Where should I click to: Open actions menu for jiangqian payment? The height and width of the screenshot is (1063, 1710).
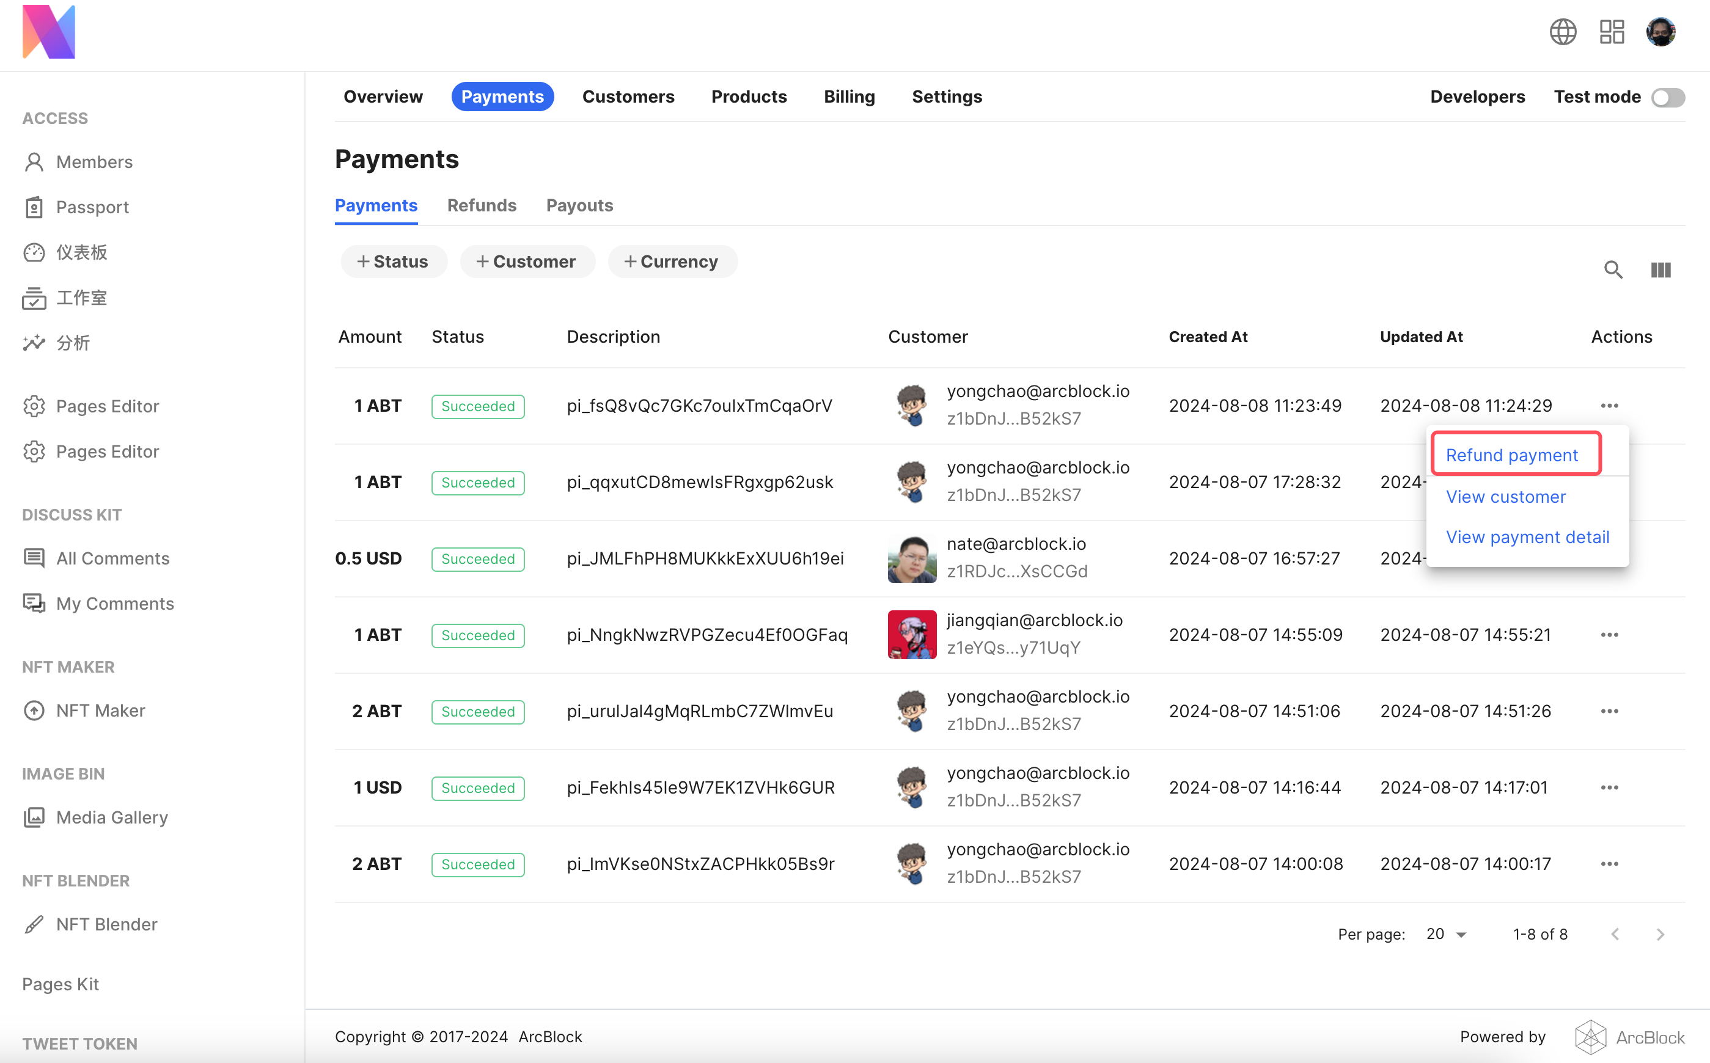[x=1609, y=635]
